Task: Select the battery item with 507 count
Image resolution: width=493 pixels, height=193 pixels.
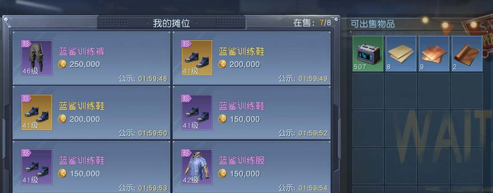Action: click(368, 53)
